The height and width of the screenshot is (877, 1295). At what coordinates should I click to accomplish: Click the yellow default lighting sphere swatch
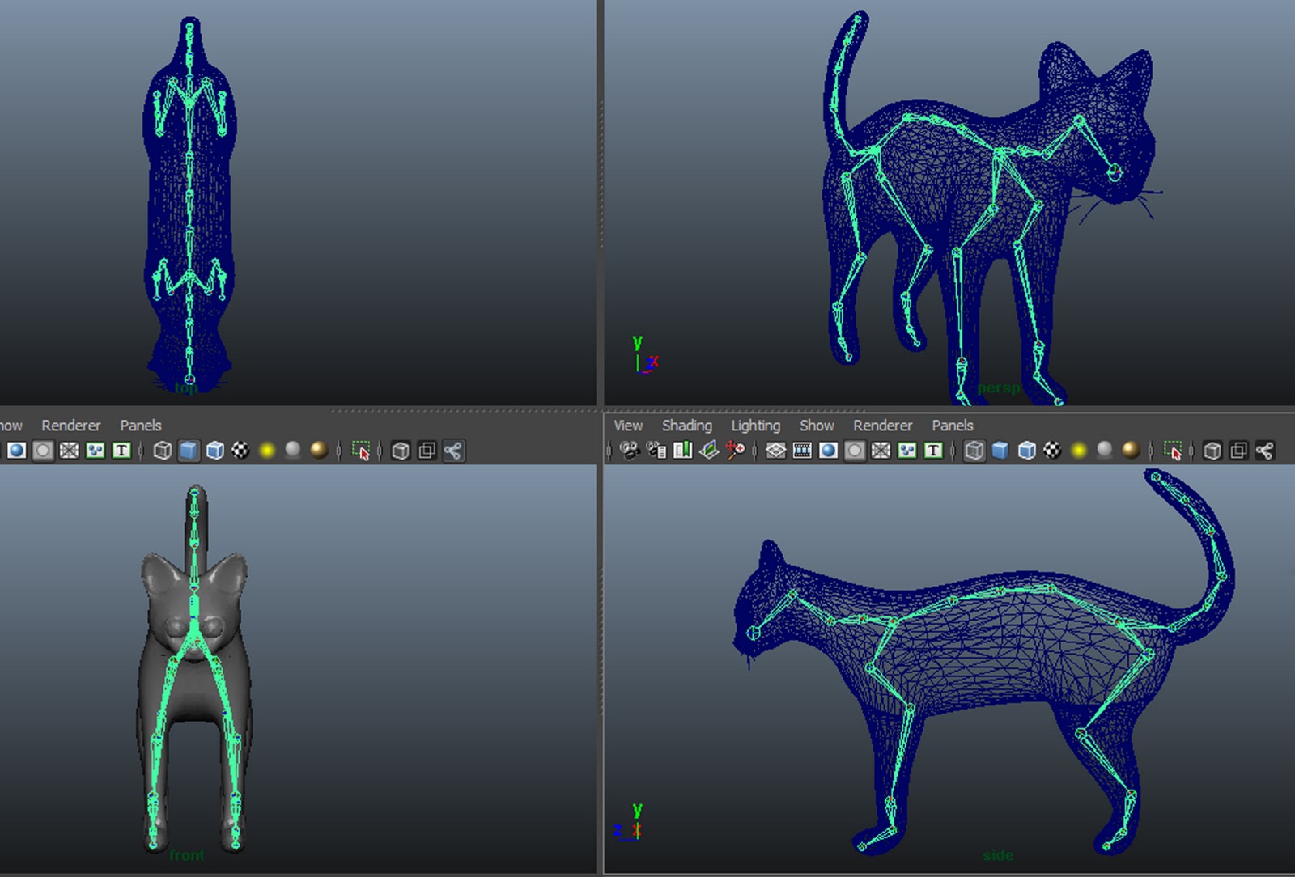[1076, 451]
